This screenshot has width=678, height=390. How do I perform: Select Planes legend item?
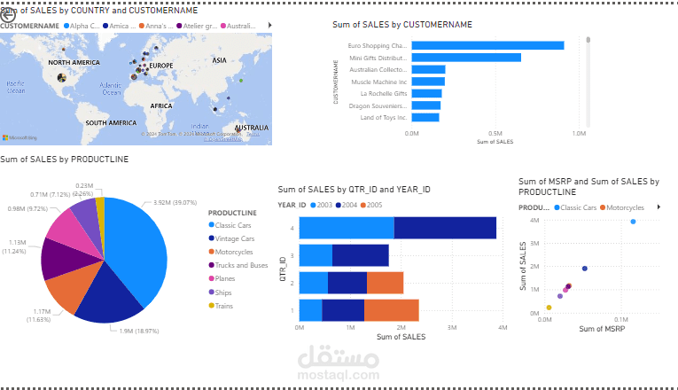click(222, 279)
